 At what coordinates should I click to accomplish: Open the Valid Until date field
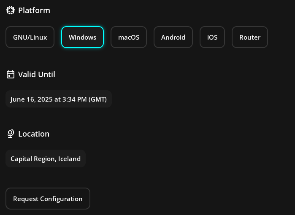click(59, 99)
